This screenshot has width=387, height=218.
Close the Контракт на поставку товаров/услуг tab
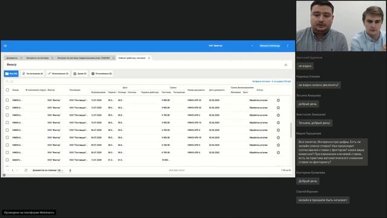tap(113, 58)
